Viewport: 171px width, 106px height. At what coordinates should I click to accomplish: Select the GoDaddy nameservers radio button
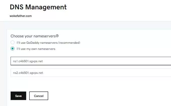(13, 42)
